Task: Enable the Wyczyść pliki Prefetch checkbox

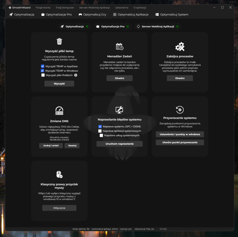Action: 43,75
